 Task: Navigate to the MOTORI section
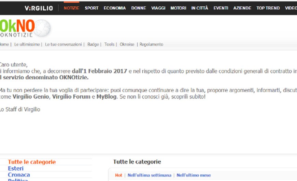point(178,8)
